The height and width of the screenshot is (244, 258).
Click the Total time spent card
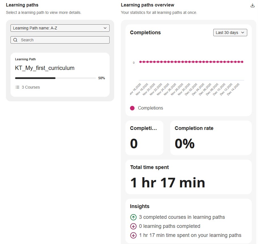(x=188, y=177)
